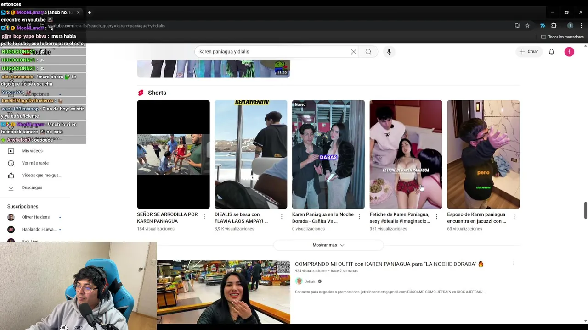Viewport: 588px width, 330px height.
Task: Open the partially visible 11:55 video thumbnail
Action: click(x=214, y=69)
